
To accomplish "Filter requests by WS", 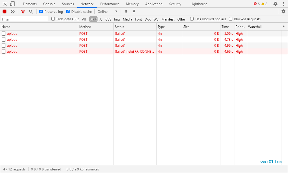I will [156, 19].
